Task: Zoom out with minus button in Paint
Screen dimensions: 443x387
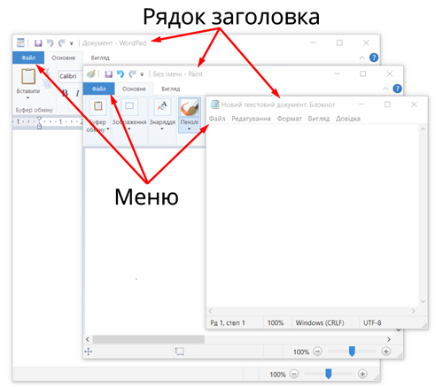Action: click(x=317, y=352)
